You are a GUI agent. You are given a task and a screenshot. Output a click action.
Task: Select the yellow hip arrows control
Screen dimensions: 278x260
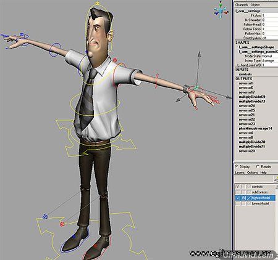click(x=97, y=138)
